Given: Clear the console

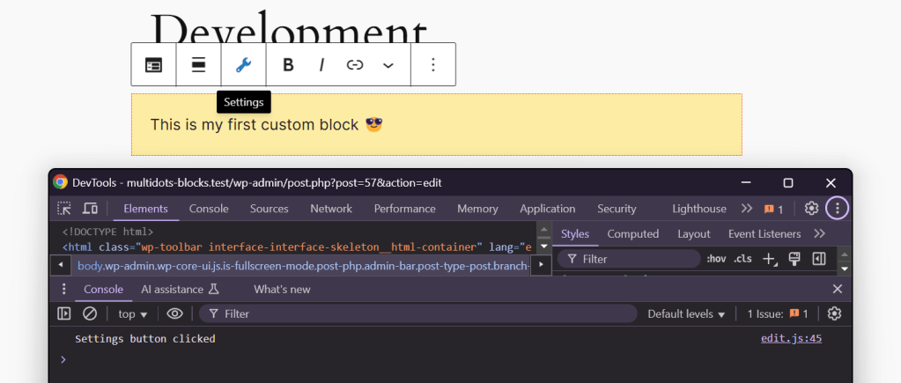Looking at the screenshot, I should 90,313.
